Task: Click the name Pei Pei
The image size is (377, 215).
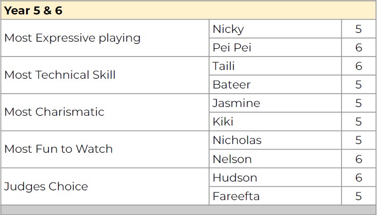Action: click(x=232, y=47)
